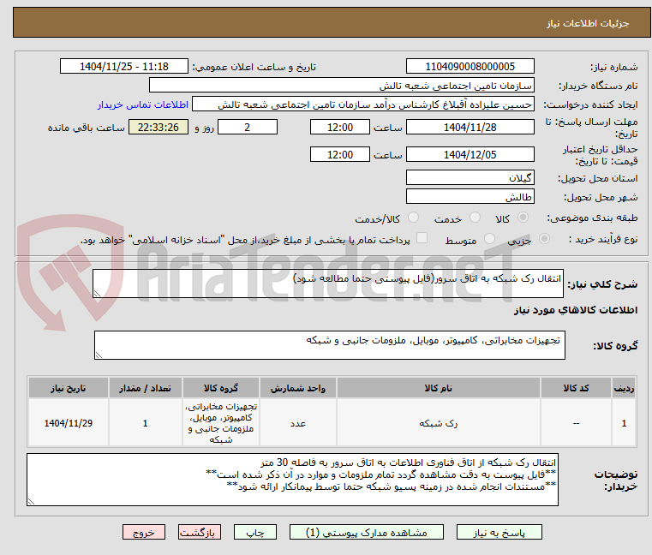Click the جزئیات اطلاعات نیاز header title

588,23
